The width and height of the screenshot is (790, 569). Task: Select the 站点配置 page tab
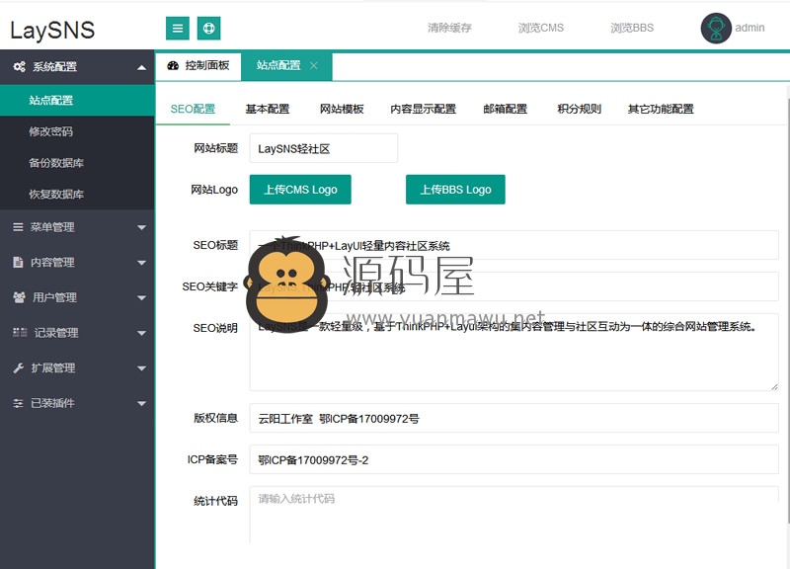286,66
